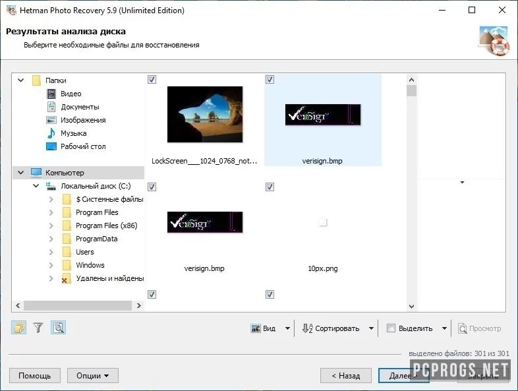
Task: Expand the Program Files (x86) folder
Action: click(51, 226)
